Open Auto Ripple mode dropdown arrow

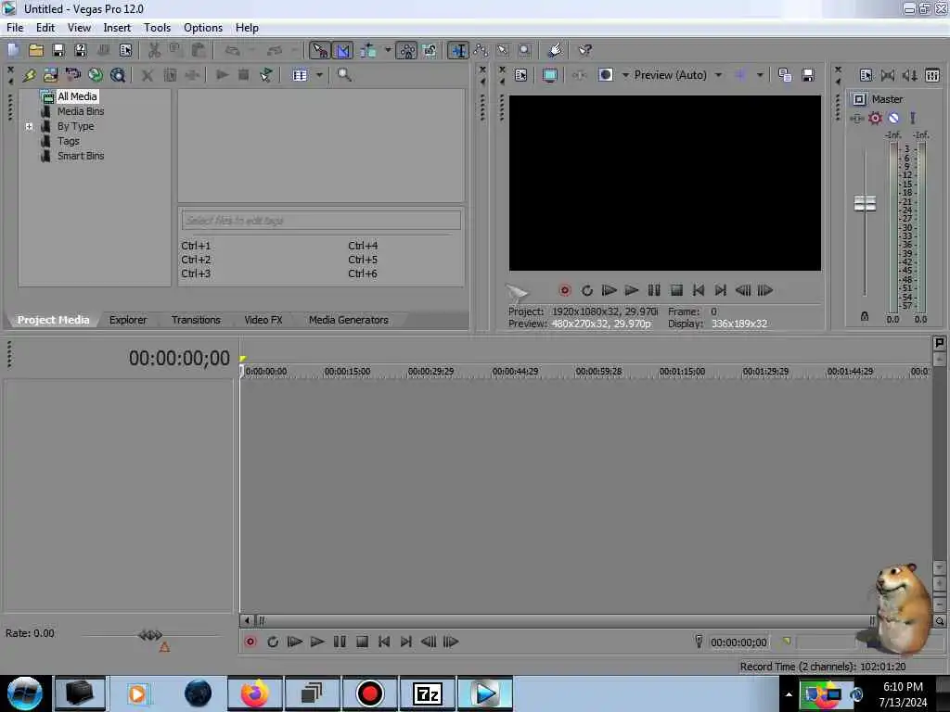pos(388,50)
